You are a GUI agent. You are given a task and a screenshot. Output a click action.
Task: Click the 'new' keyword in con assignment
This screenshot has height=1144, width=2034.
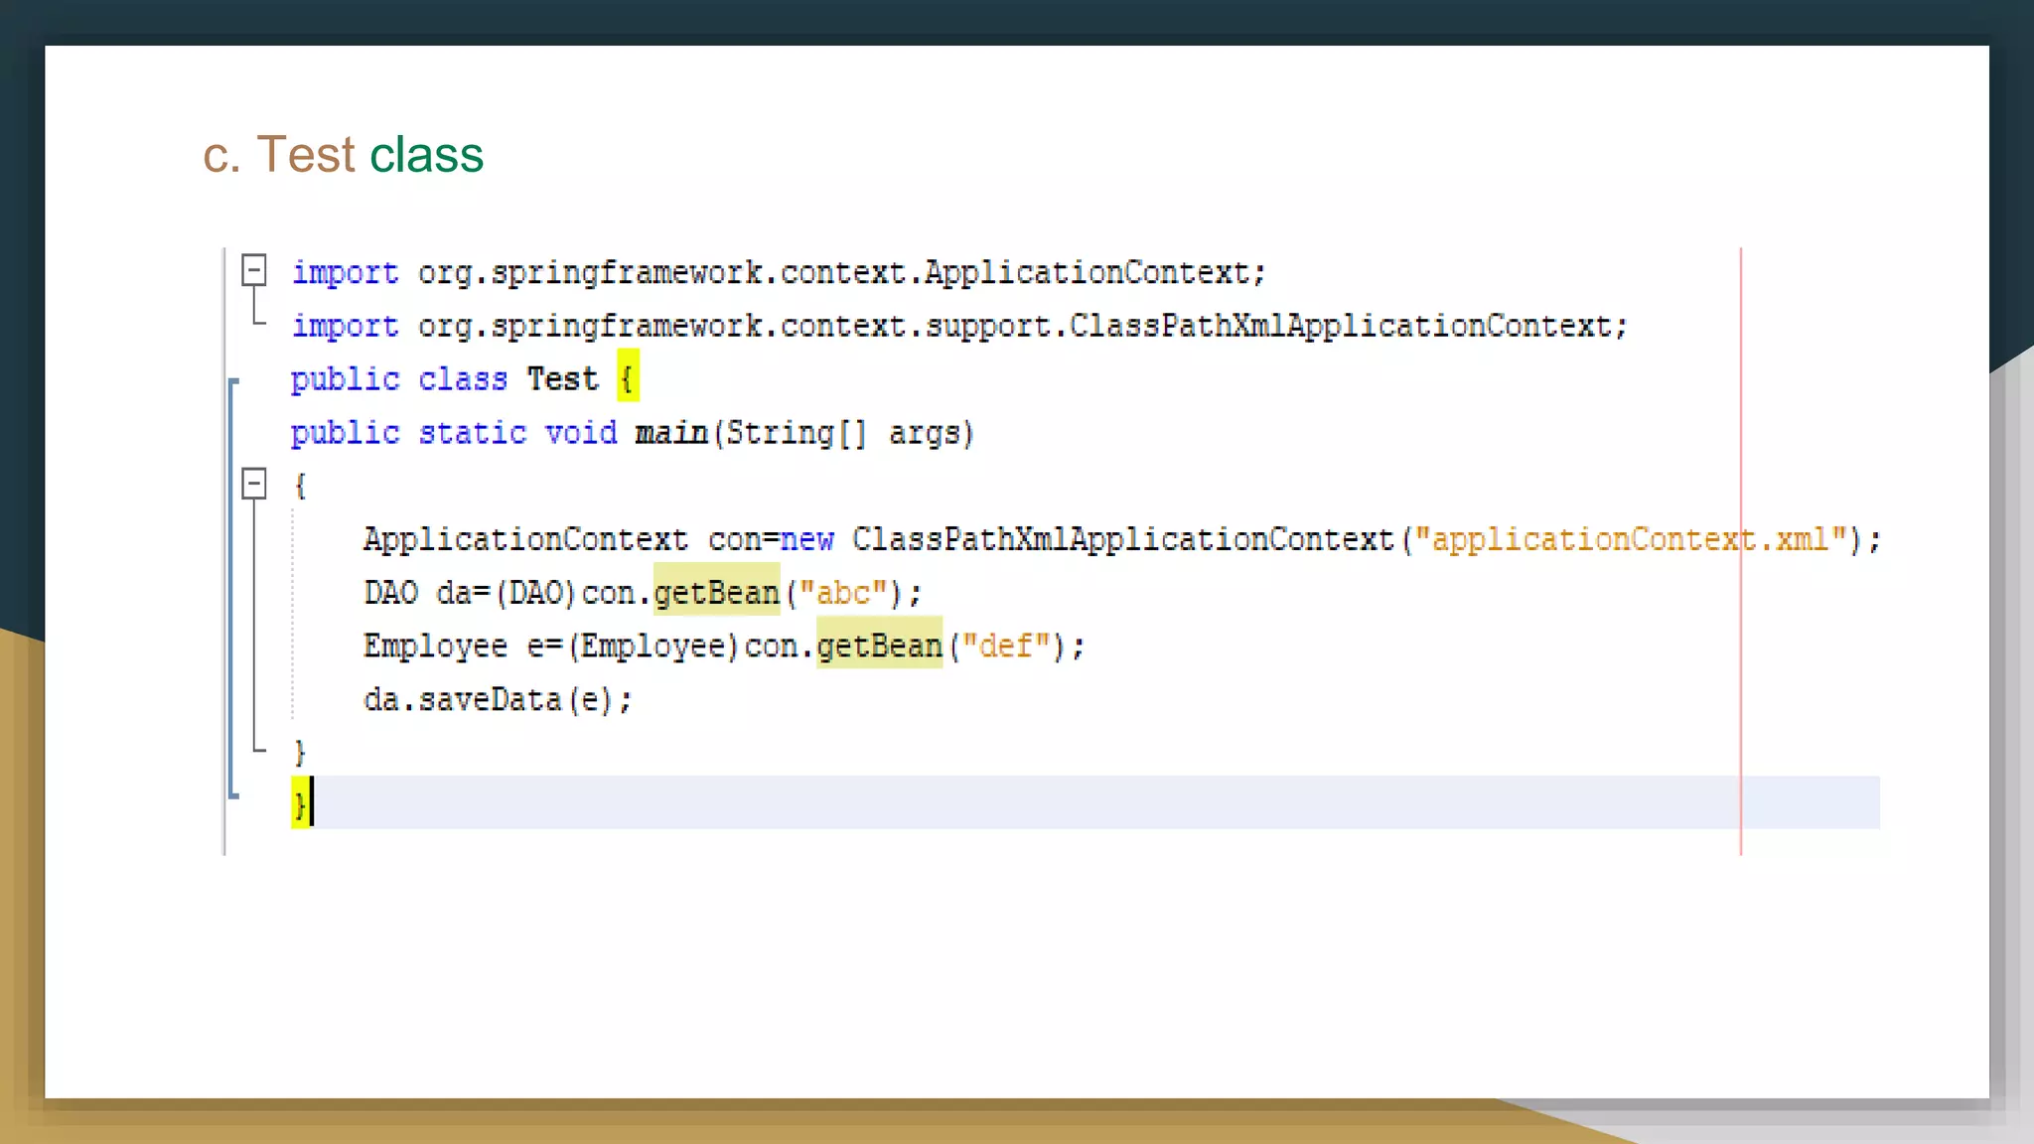(x=806, y=539)
